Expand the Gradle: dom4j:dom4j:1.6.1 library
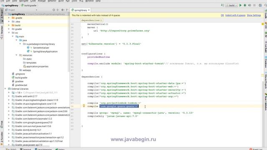 tap(9, 130)
